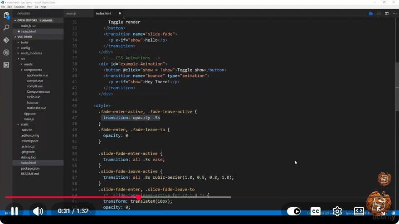399x224 pixels.
Task: Open the Extensions icon in activity bar
Action: tap(6, 65)
